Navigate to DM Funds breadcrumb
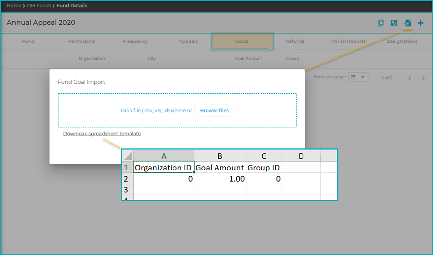The height and width of the screenshot is (255, 433). (39, 6)
